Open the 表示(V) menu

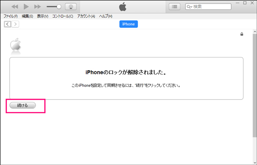coord(43,16)
